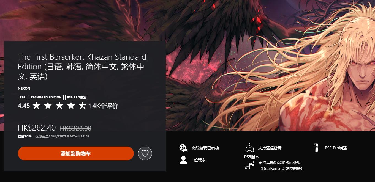The image size is (375, 182).
Task: Add game to wishlist with heart icon
Action: pyautogui.click(x=145, y=153)
